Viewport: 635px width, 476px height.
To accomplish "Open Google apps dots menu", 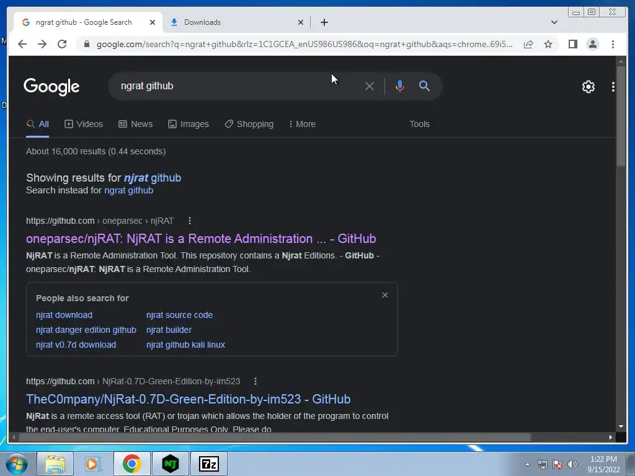I will (x=613, y=87).
